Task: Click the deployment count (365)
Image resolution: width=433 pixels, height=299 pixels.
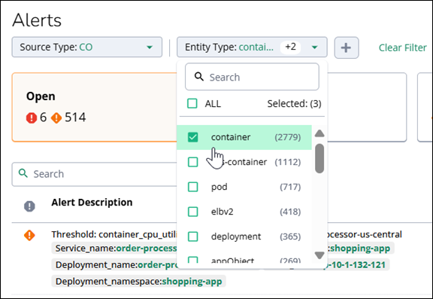Action: [x=290, y=236]
